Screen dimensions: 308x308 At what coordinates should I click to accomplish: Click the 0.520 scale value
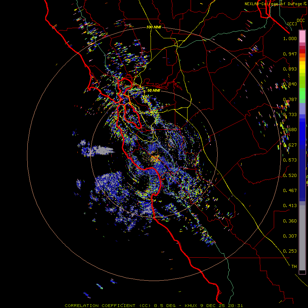(290, 176)
